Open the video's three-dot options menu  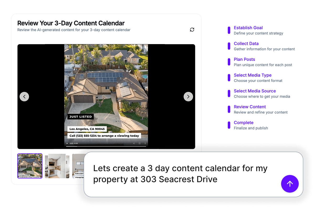[145, 143]
